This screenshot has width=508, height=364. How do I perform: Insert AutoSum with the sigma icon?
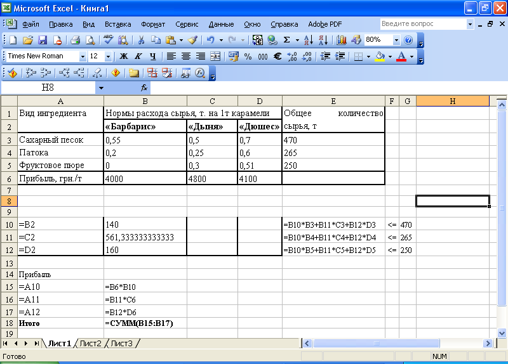(287, 40)
